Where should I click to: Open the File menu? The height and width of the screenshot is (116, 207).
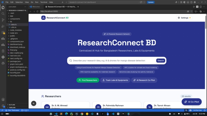point(7,2)
